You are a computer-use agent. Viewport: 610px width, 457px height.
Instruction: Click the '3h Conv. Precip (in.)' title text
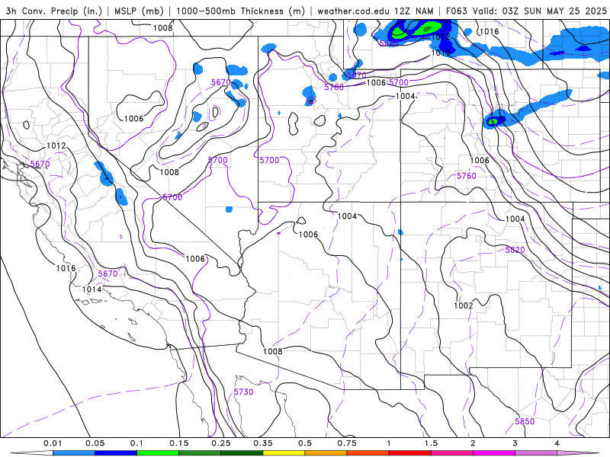[x=53, y=11]
